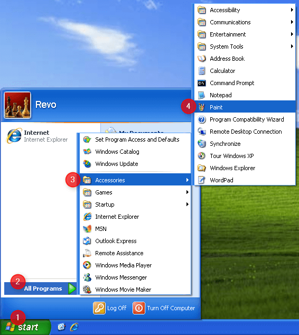Viewport: 299px width, 335px height.
Task: Click the Tour Windows XP icon
Action: pyautogui.click(x=202, y=156)
